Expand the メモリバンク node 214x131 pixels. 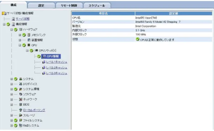coord(20,35)
